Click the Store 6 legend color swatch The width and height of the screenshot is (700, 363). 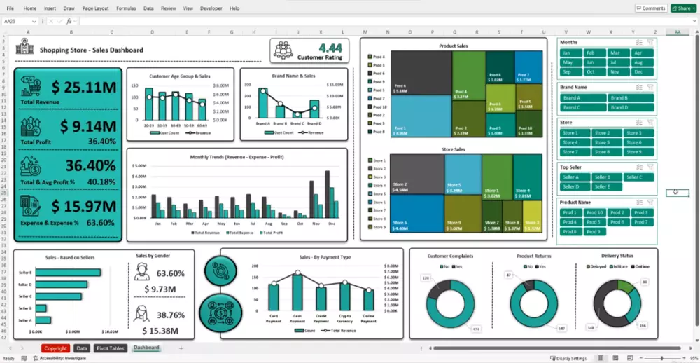tap(370, 202)
